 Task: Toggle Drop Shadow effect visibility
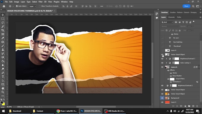pos(171,76)
